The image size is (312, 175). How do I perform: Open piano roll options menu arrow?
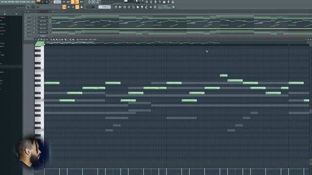[36, 40]
